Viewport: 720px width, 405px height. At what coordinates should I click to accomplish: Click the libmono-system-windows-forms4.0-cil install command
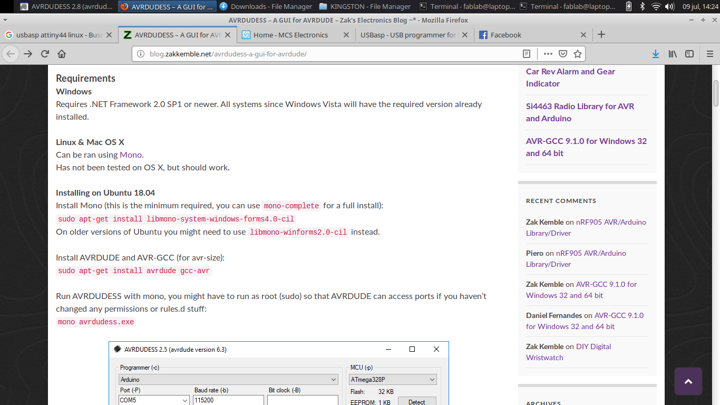click(177, 219)
